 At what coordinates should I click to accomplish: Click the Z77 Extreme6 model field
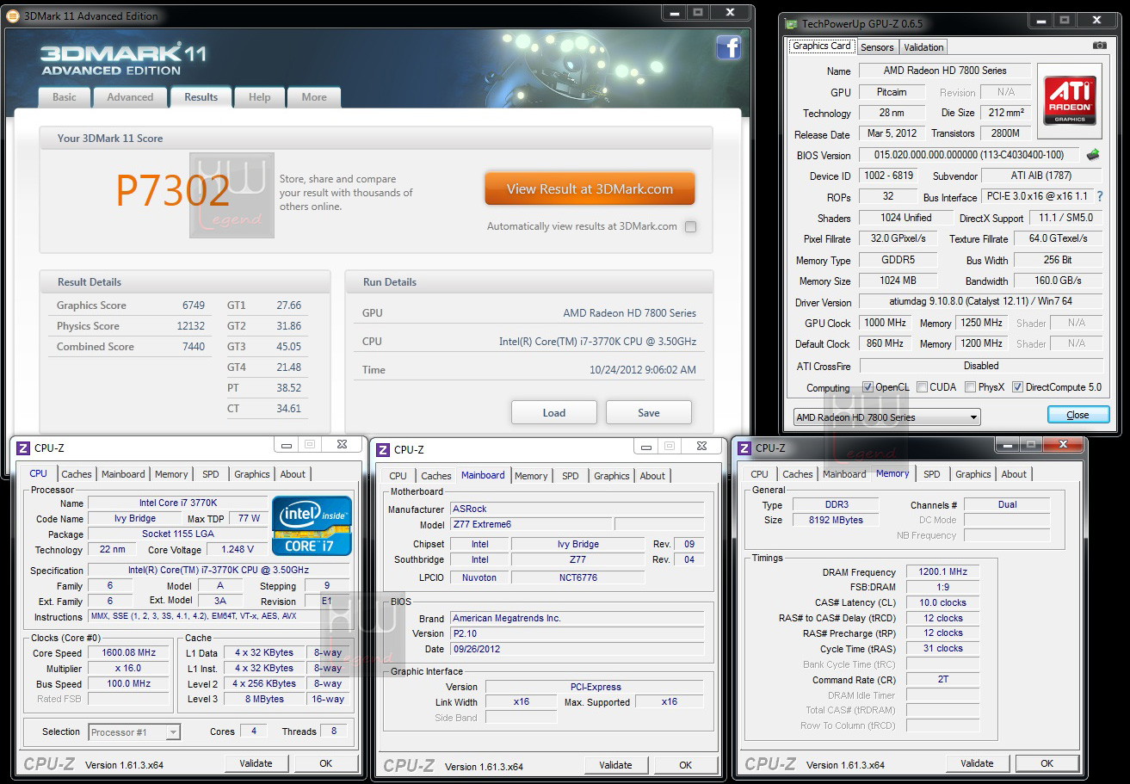click(x=531, y=524)
